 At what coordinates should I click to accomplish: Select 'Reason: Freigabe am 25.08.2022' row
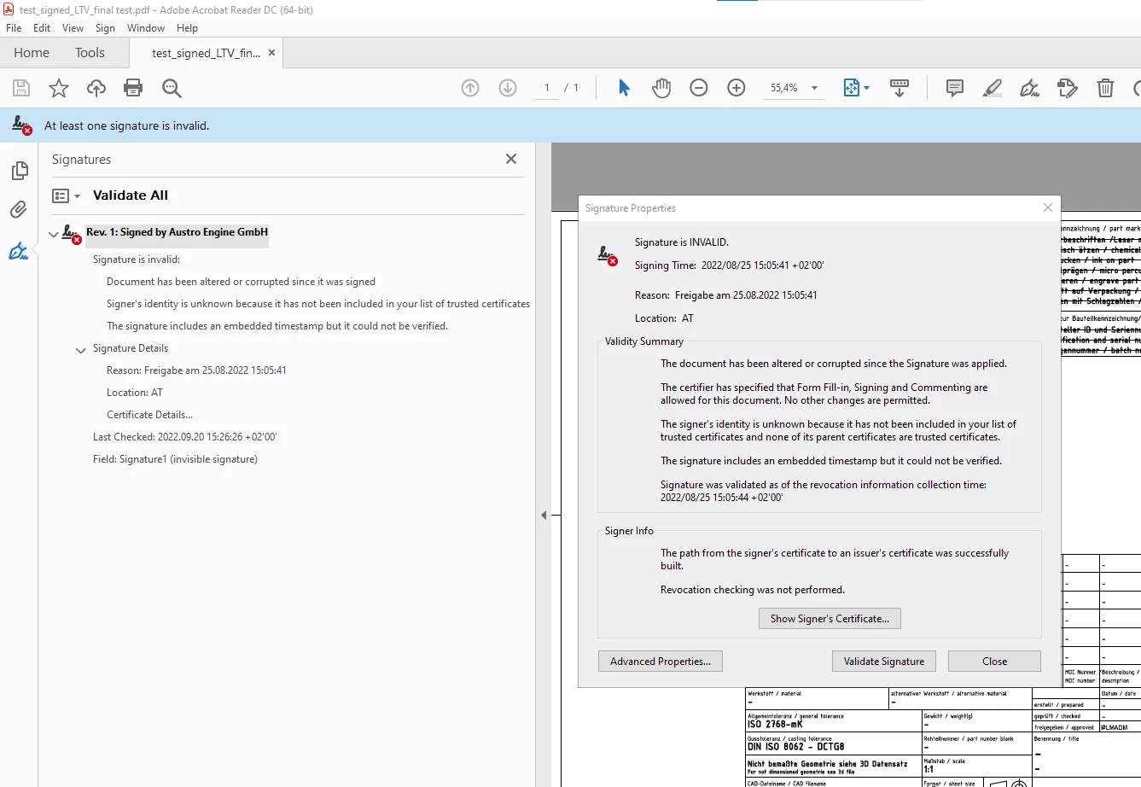(196, 370)
